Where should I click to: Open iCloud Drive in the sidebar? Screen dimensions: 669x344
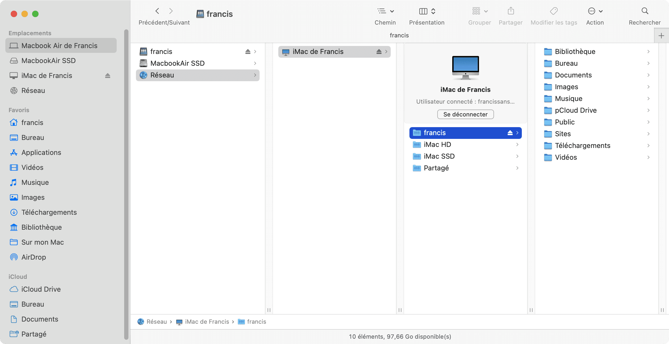pyautogui.click(x=61, y=289)
